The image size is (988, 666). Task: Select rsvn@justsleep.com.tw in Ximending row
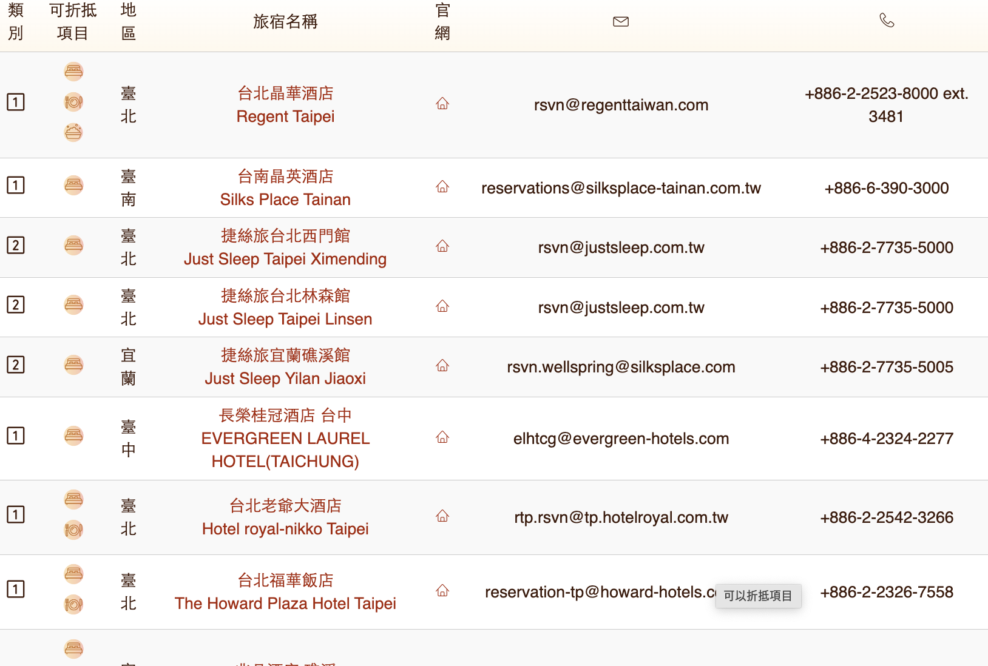tap(621, 247)
